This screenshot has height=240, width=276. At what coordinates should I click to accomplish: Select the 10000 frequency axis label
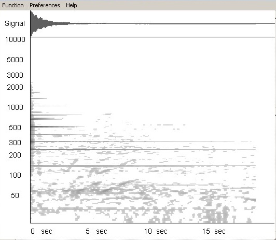pos(15,39)
